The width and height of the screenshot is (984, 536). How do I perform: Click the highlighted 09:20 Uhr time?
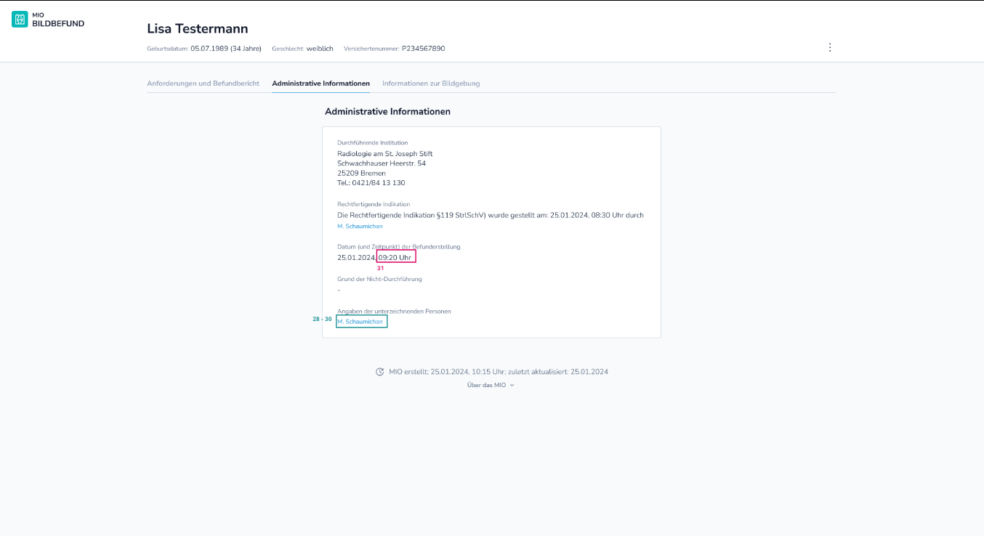pos(396,258)
